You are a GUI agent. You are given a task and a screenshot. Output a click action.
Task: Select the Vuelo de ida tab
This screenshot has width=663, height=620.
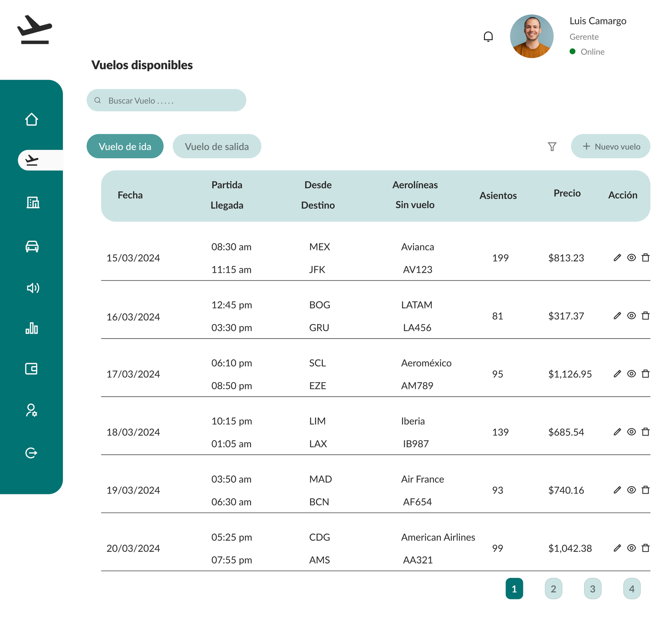pos(125,146)
